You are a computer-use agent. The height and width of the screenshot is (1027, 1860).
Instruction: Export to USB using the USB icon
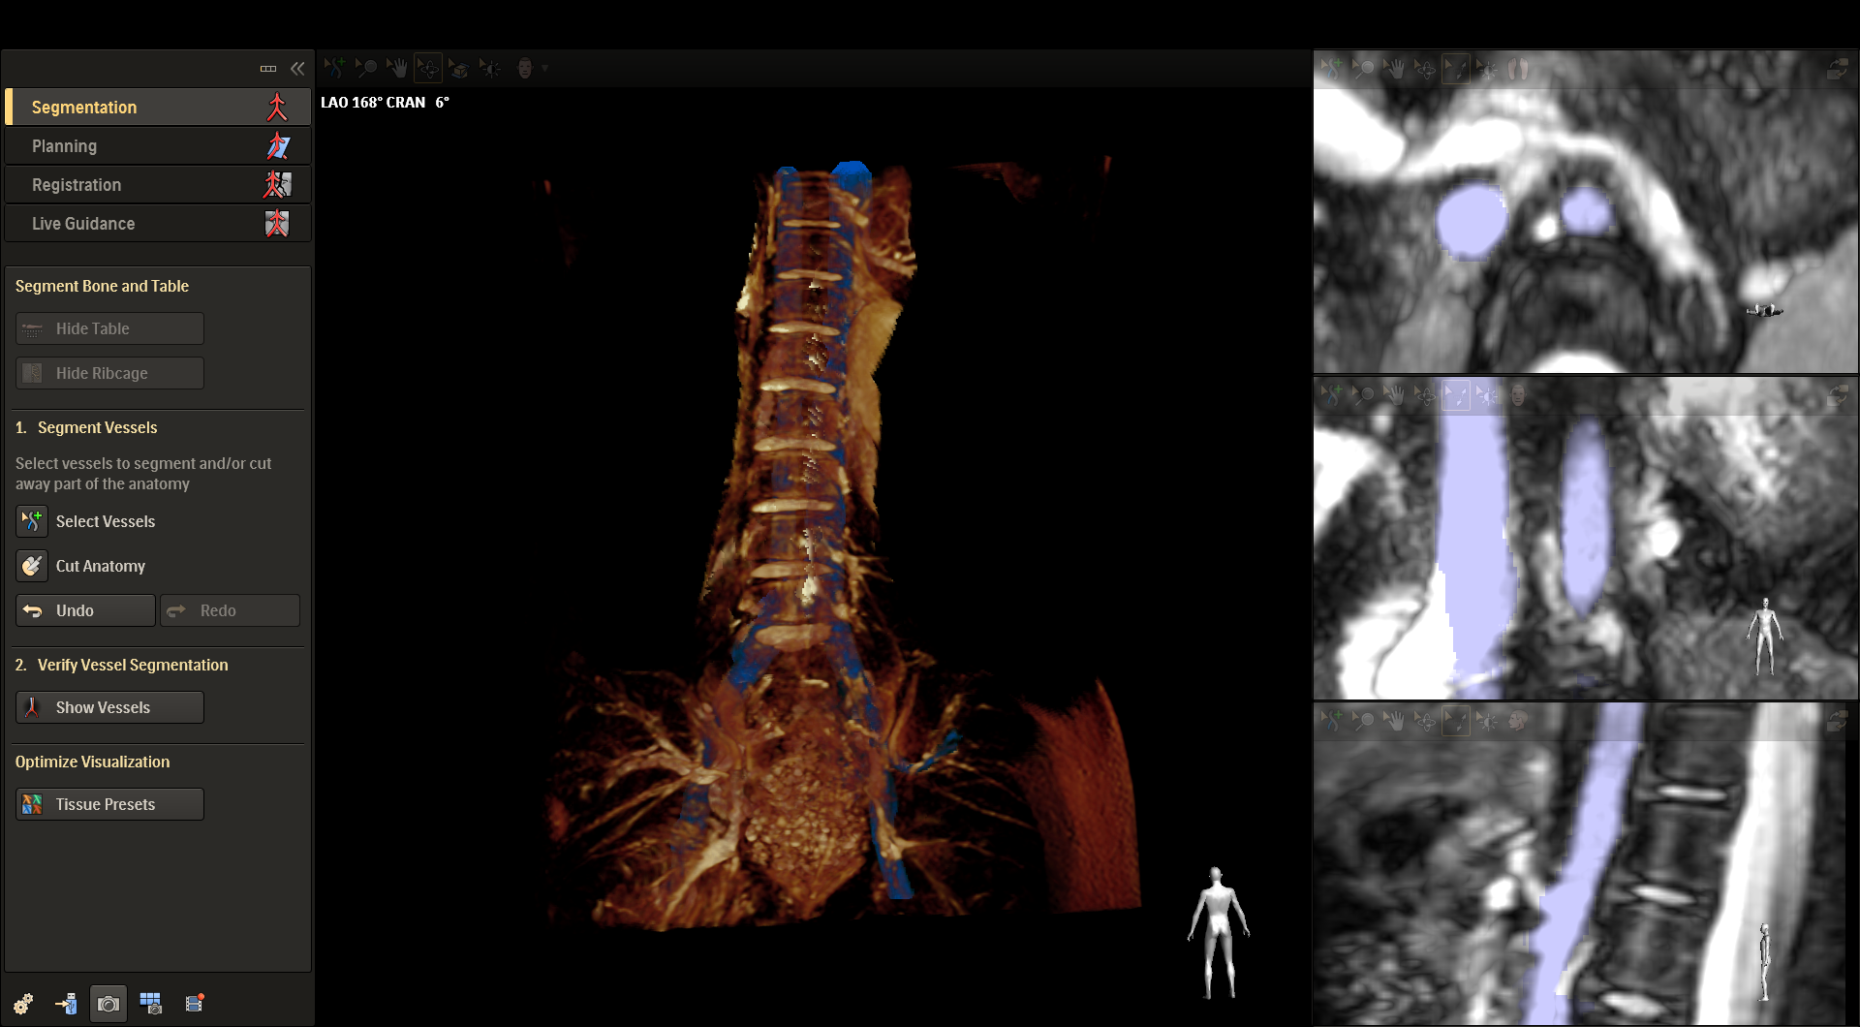[66, 1004]
